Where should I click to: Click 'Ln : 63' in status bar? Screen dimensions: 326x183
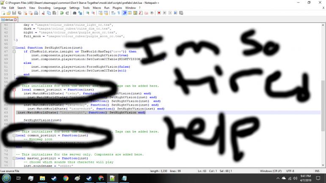coord(202,171)
